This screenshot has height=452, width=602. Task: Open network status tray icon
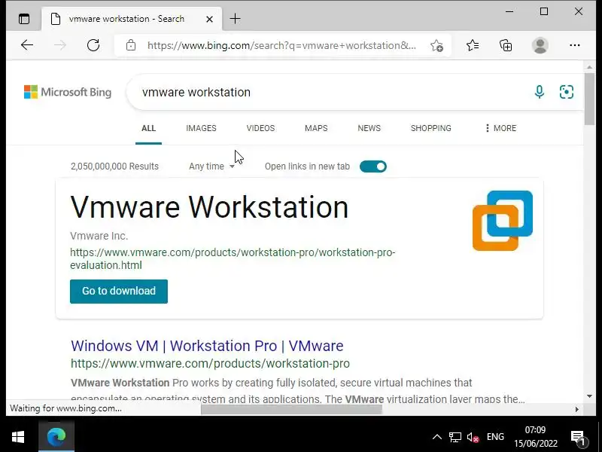point(455,437)
